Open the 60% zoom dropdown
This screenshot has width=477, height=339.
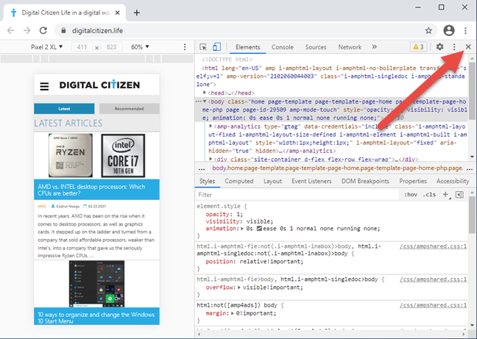[x=140, y=47]
